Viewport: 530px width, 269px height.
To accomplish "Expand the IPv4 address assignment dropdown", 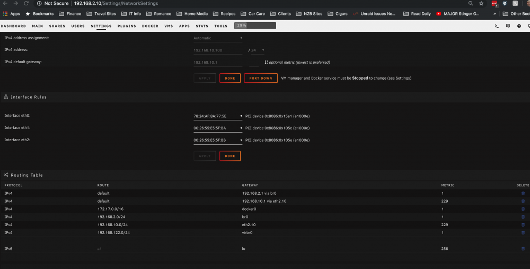I will (x=218, y=38).
